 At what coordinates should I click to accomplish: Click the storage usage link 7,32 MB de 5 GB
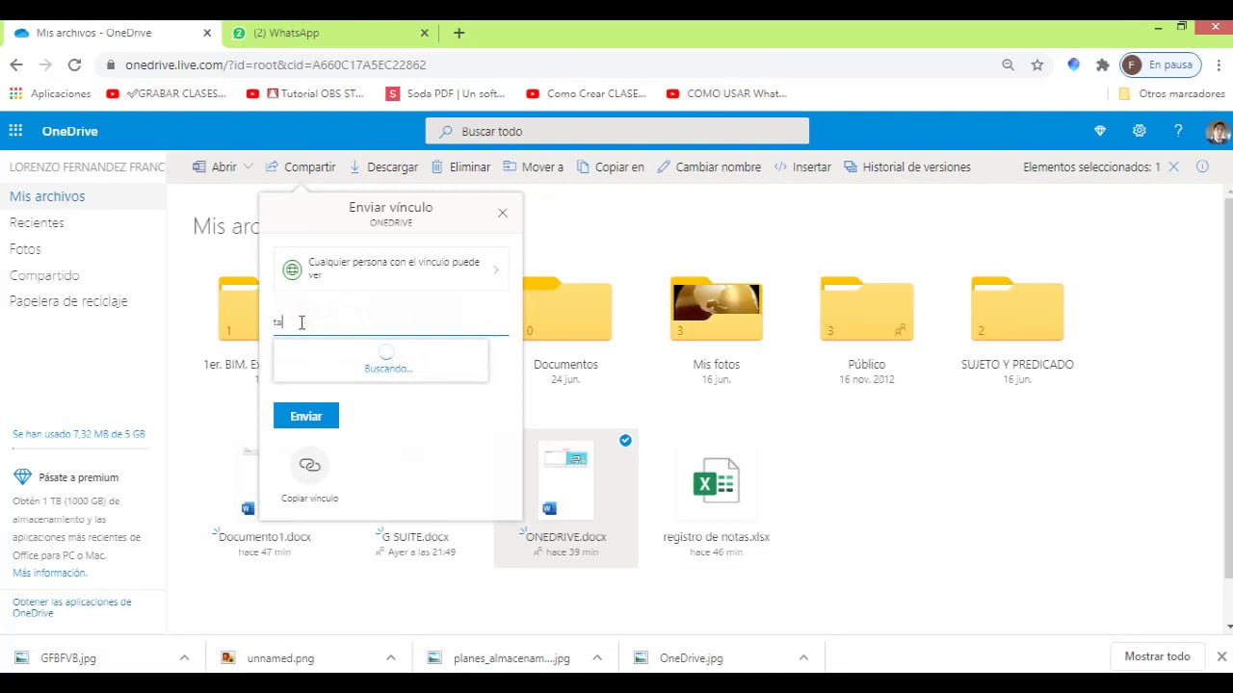pos(79,434)
